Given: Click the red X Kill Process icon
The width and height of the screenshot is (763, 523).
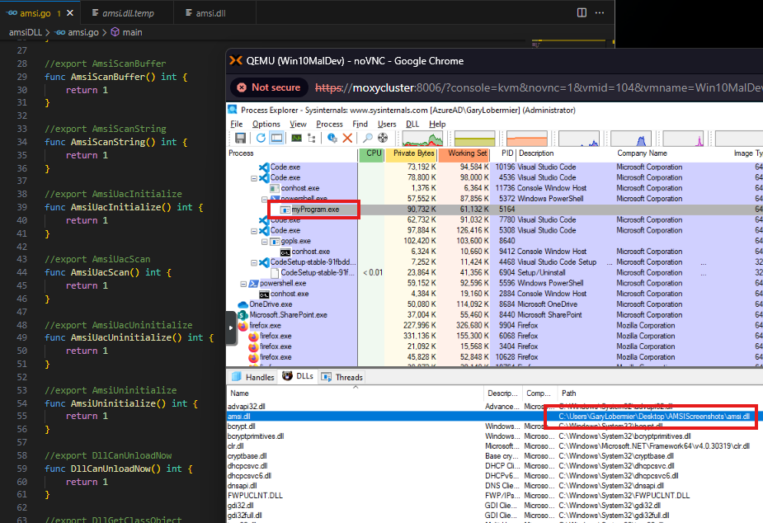Looking at the screenshot, I should 347,138.
